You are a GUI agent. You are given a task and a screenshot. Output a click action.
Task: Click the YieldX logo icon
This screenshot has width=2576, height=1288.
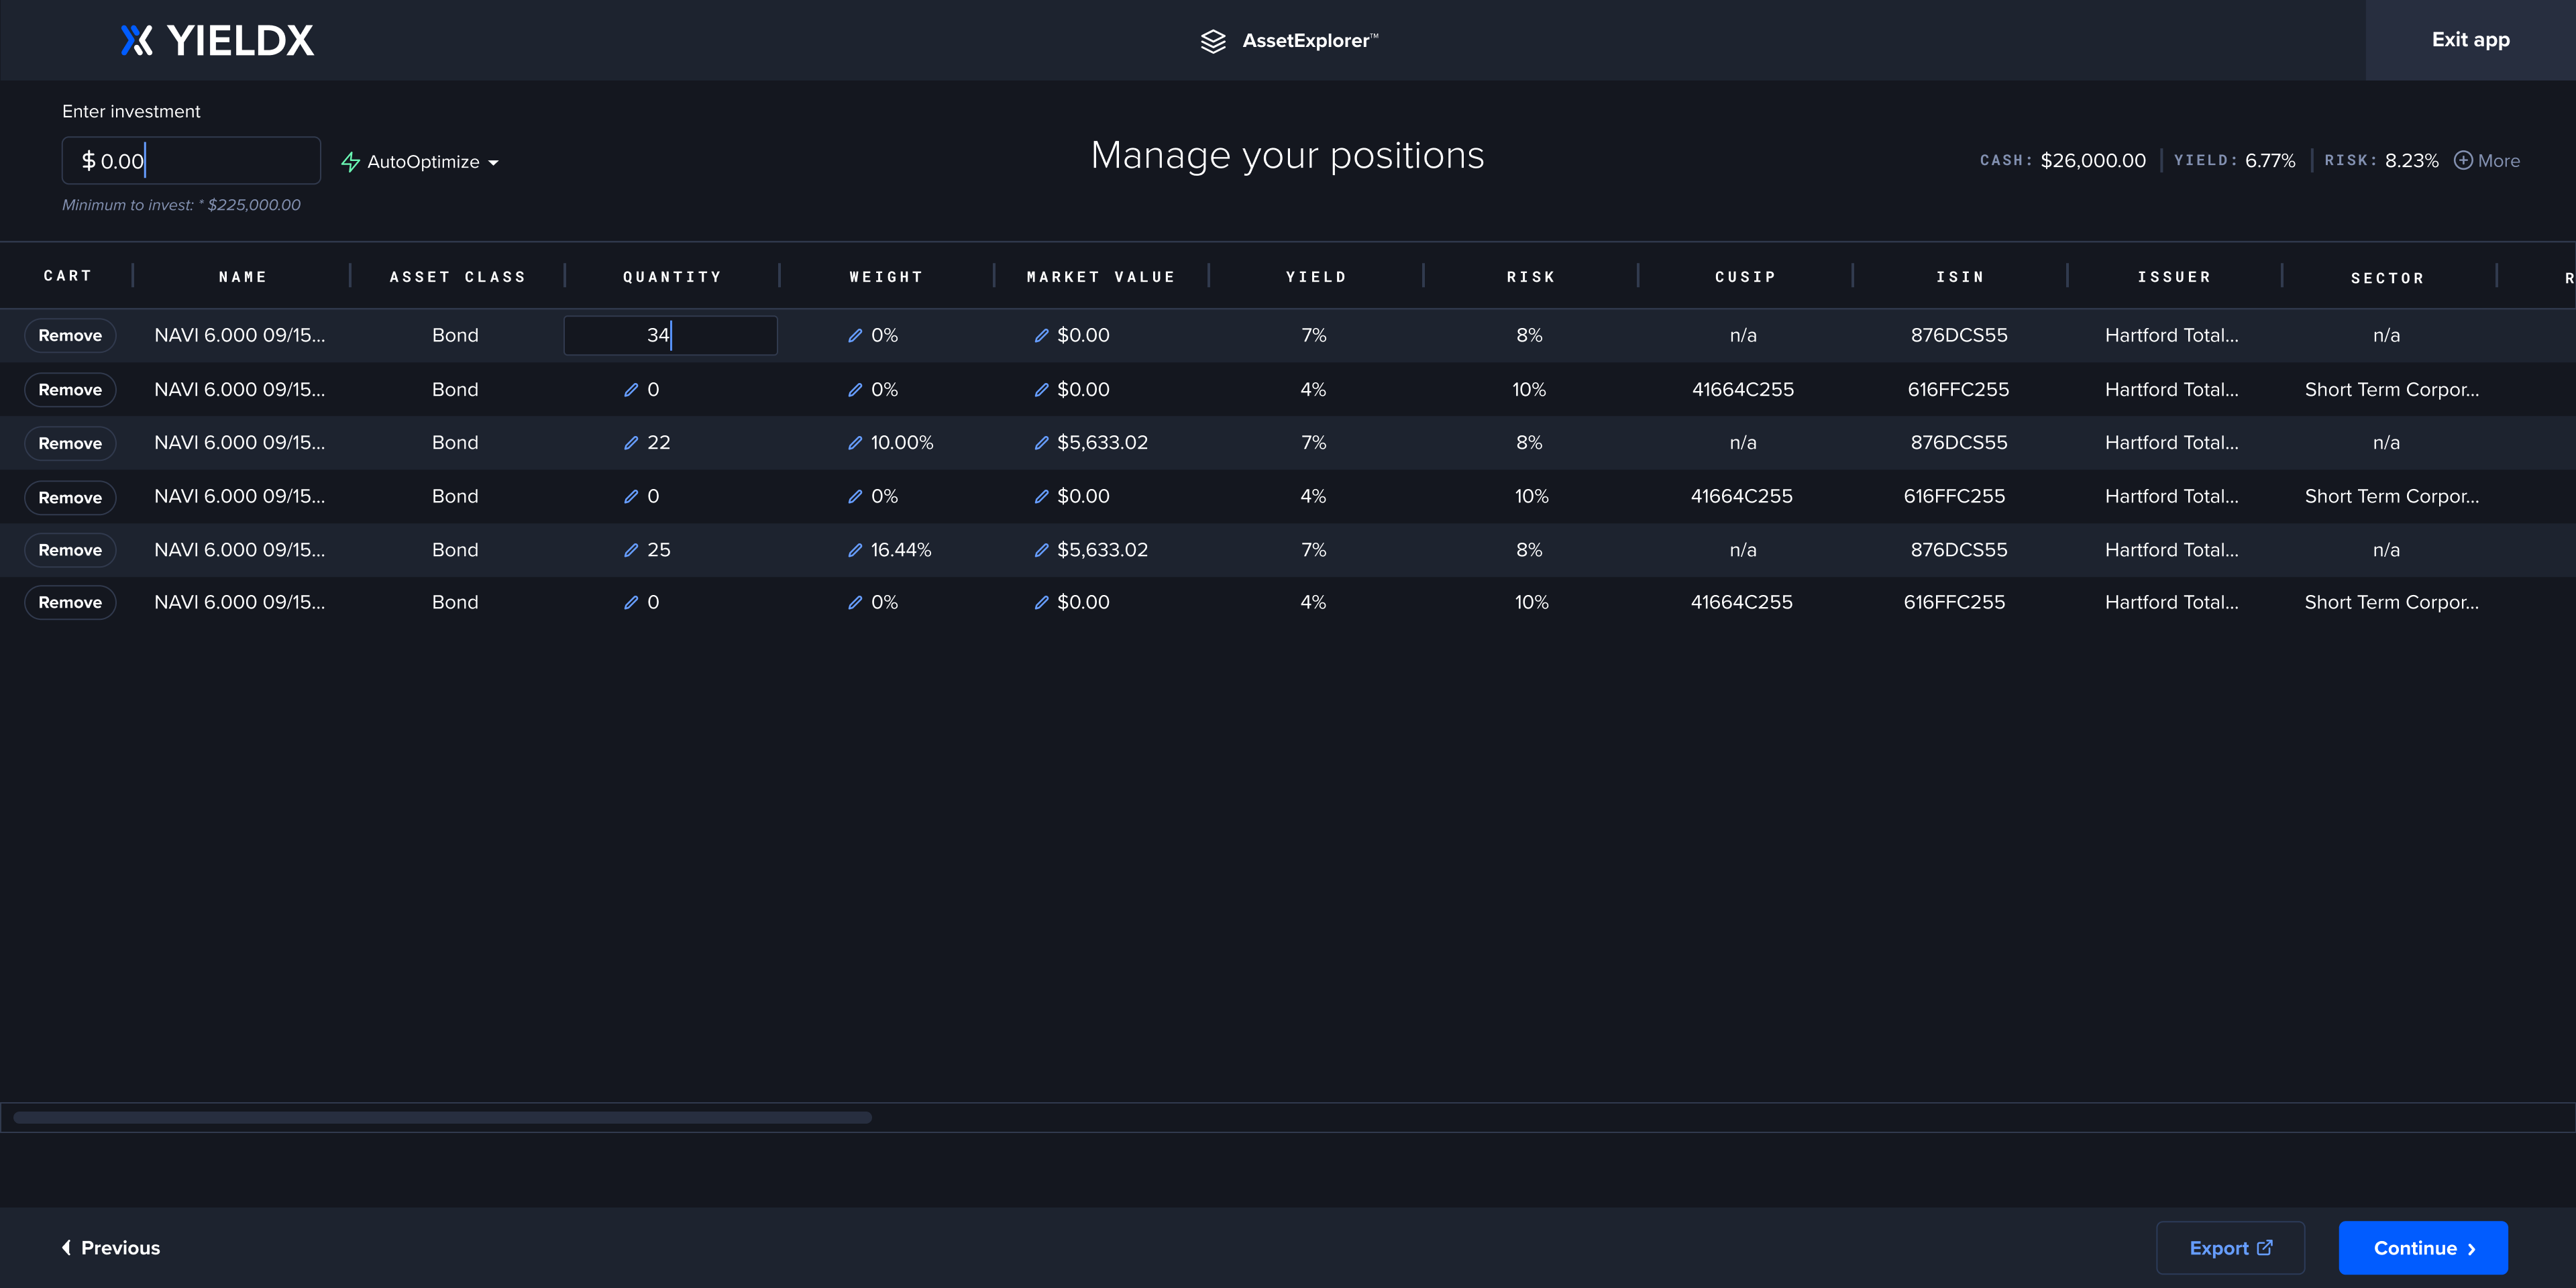tap(137, 40)
